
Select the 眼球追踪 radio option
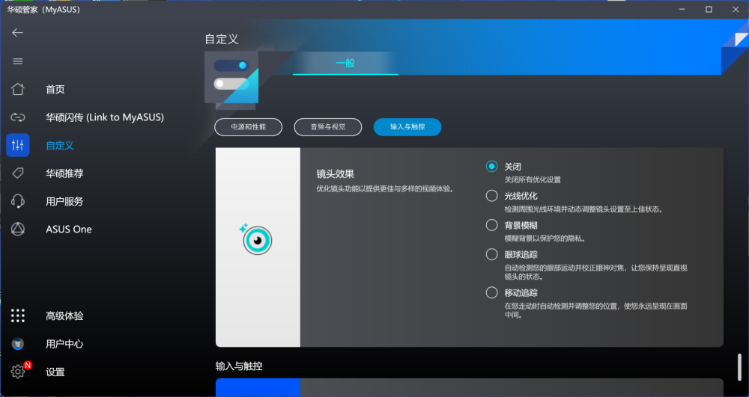point(491,254)
